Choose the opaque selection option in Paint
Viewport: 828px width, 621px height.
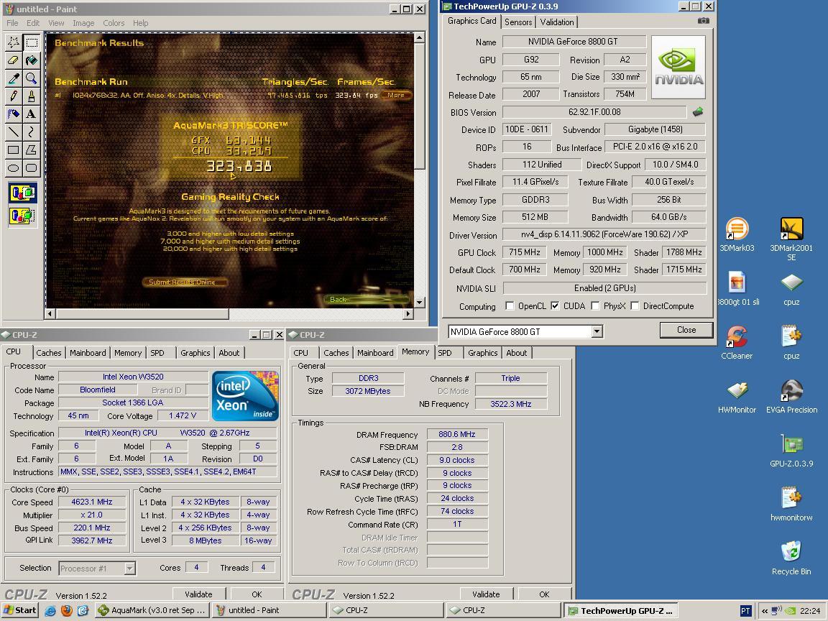pos(23,193)
